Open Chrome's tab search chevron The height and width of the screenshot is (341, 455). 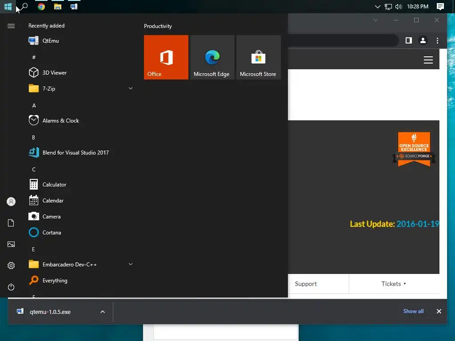click(x=375, y=20)
